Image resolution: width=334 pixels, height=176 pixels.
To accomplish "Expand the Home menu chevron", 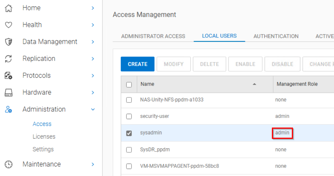I will [93, 8].
